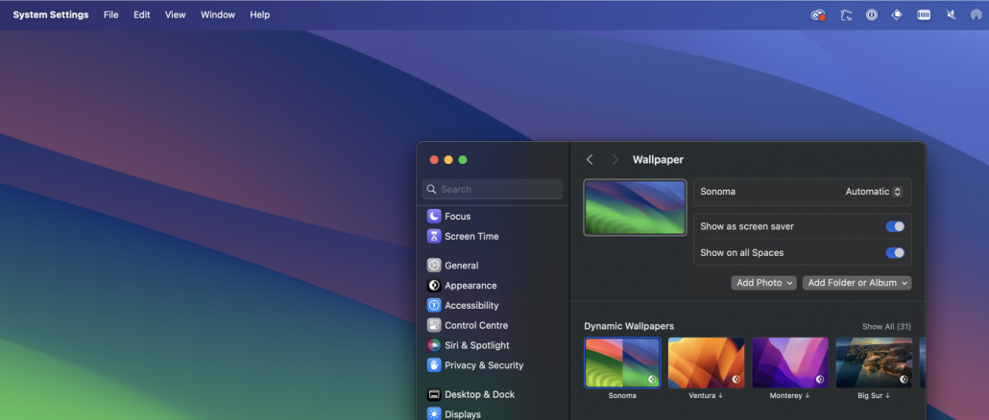The image size is (989, 420).
Task: Click the diamond-shaped menu bar icon
Action: [897, 15]
